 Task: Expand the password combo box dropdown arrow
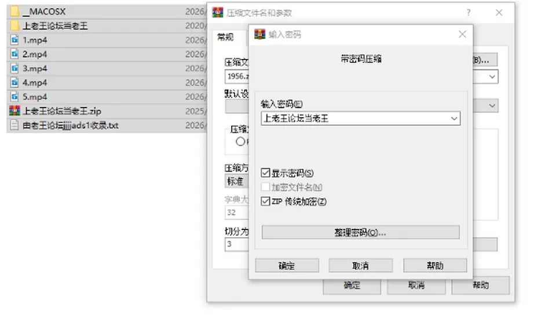point(454,118)
